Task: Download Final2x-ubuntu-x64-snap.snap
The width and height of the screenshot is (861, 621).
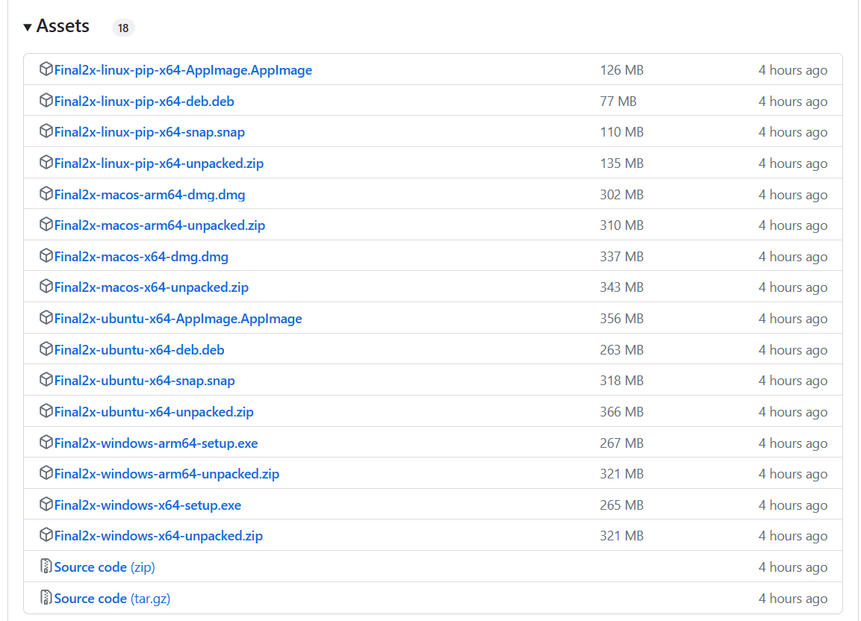Action: pos(144,381)
